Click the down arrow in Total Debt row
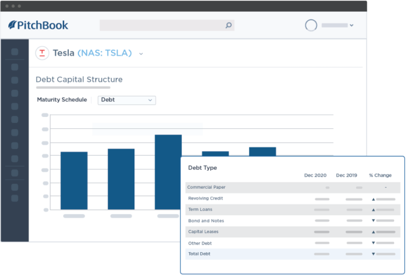Image resolution: width=406 pixels, height=275 pixels. point(373,254)
